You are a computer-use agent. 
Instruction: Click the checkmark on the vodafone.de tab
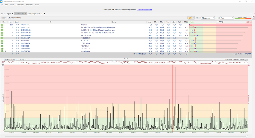coord(25,14)
